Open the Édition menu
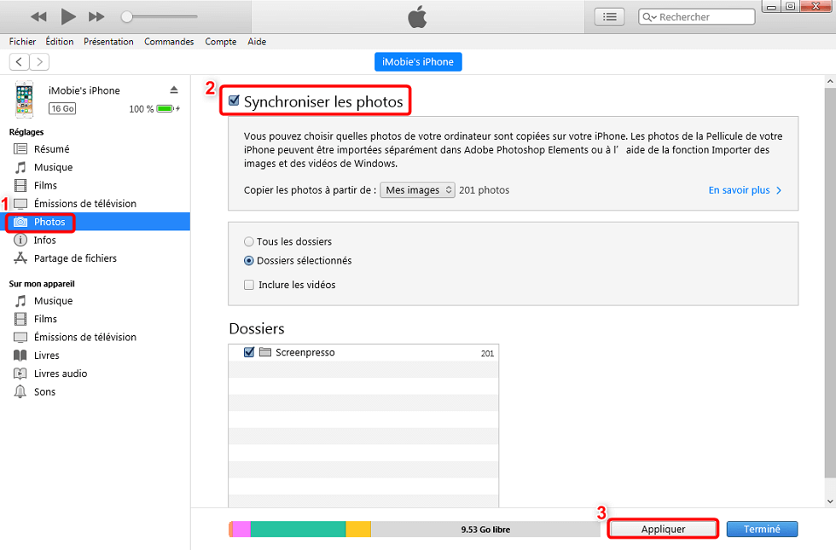The height and width of the screenshot is (550, 836). tap(59, 42)
